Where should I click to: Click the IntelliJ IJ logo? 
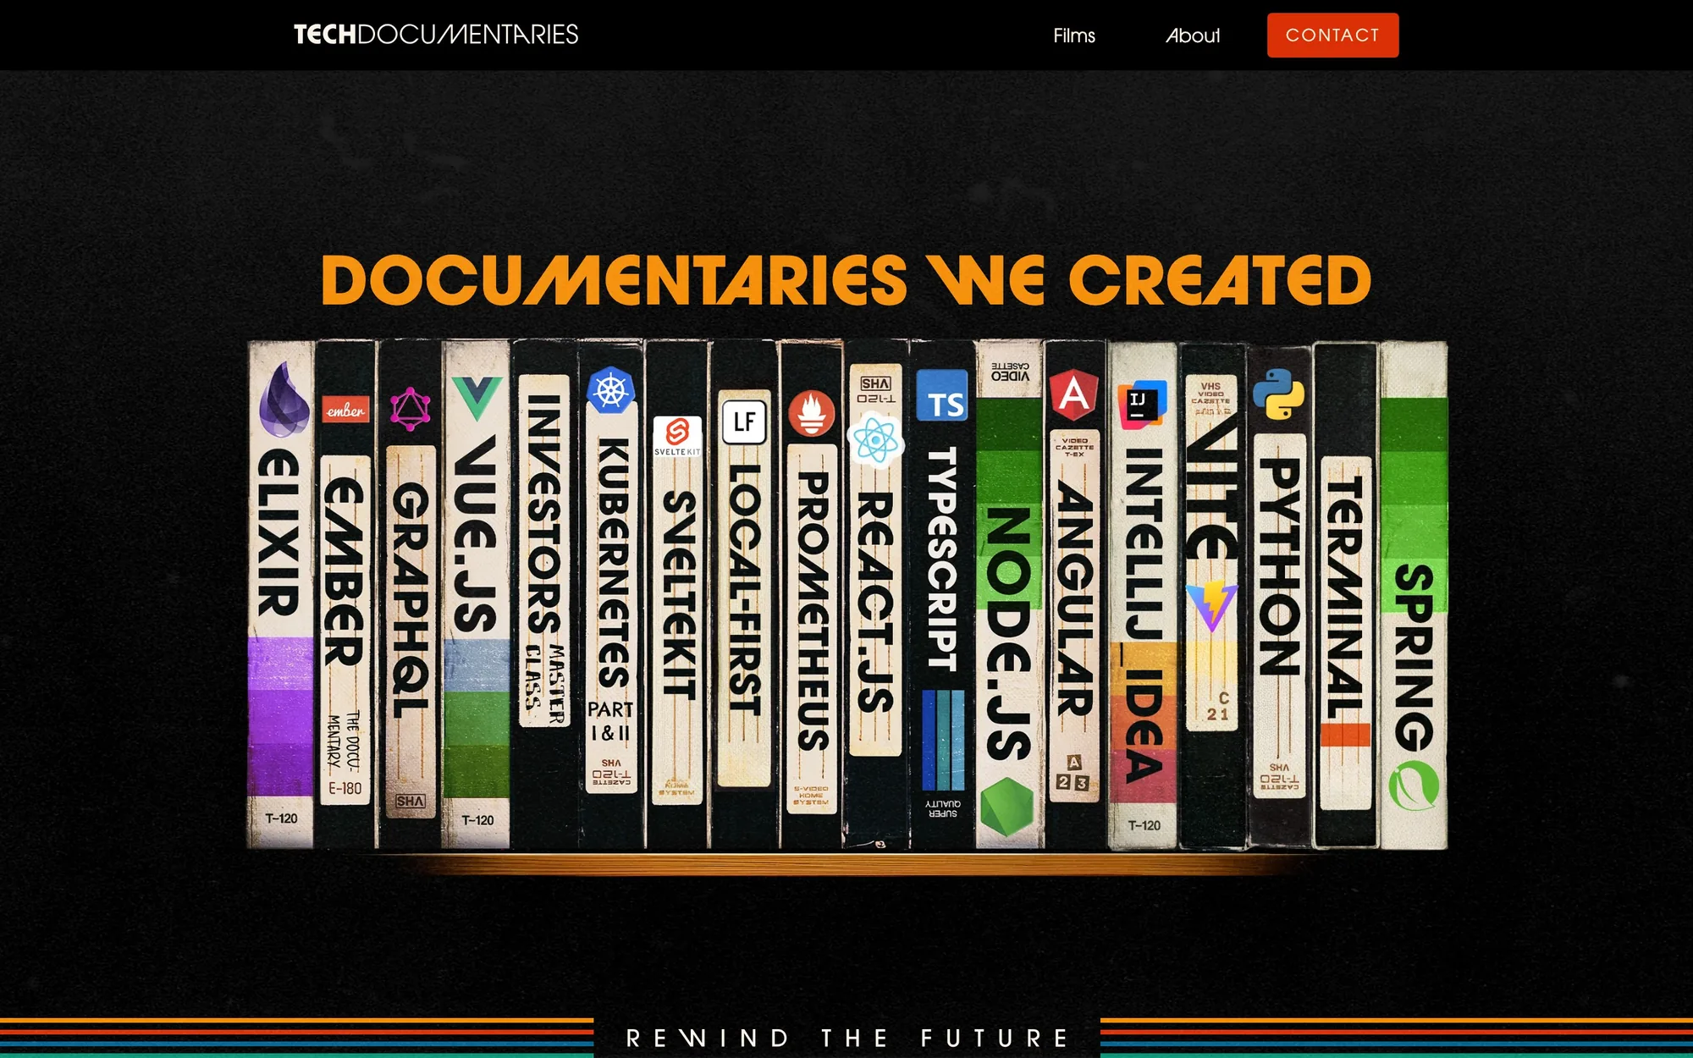coord(1142,404)
